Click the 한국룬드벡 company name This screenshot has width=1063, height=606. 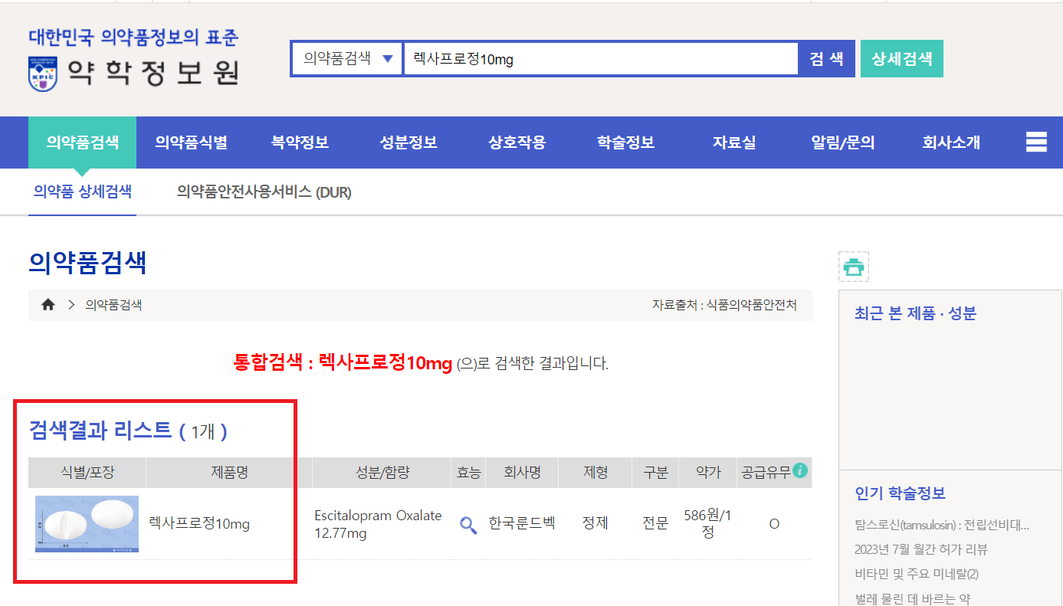(x=522, y=523)
